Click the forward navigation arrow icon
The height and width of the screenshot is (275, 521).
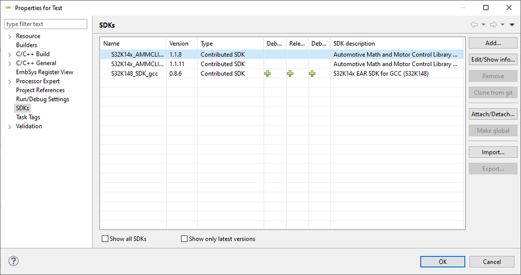[493, 24]
